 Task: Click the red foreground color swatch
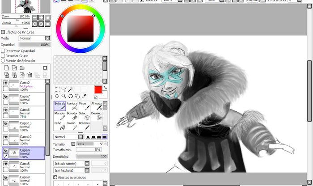coord(98,90)
